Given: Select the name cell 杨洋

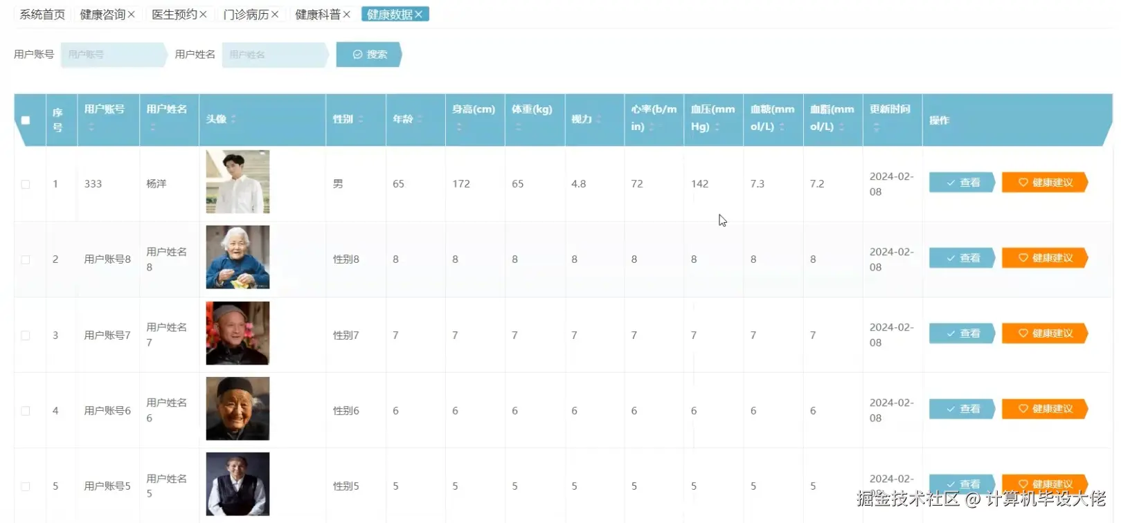Looking at the screenshot, I should (156, 184).
